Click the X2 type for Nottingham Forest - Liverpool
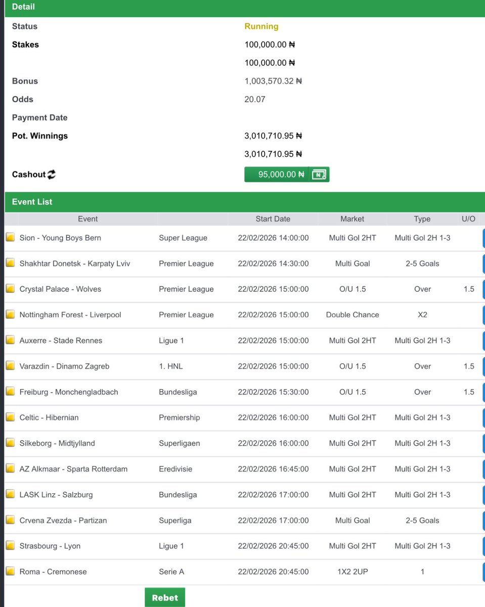 point(422,315)
